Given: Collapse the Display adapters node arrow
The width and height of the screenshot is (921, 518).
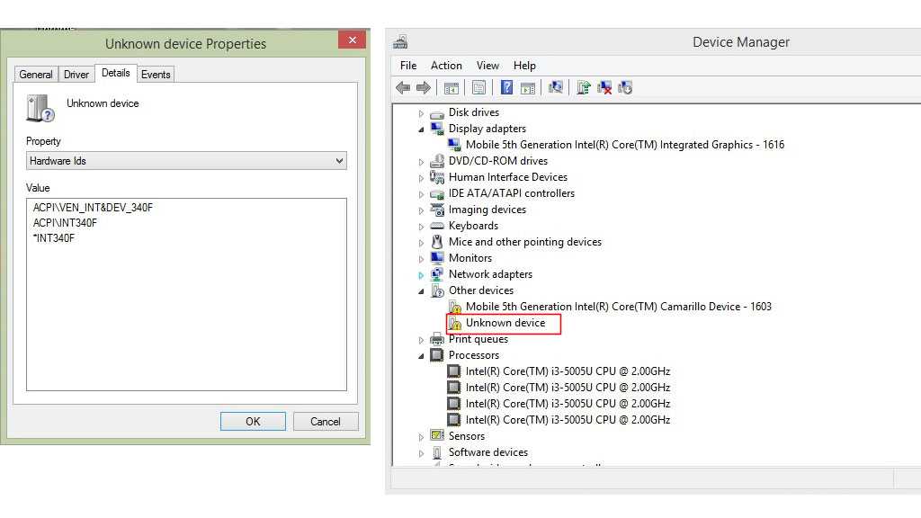Looking at the screenshot, I should click(x=421, y=129).
